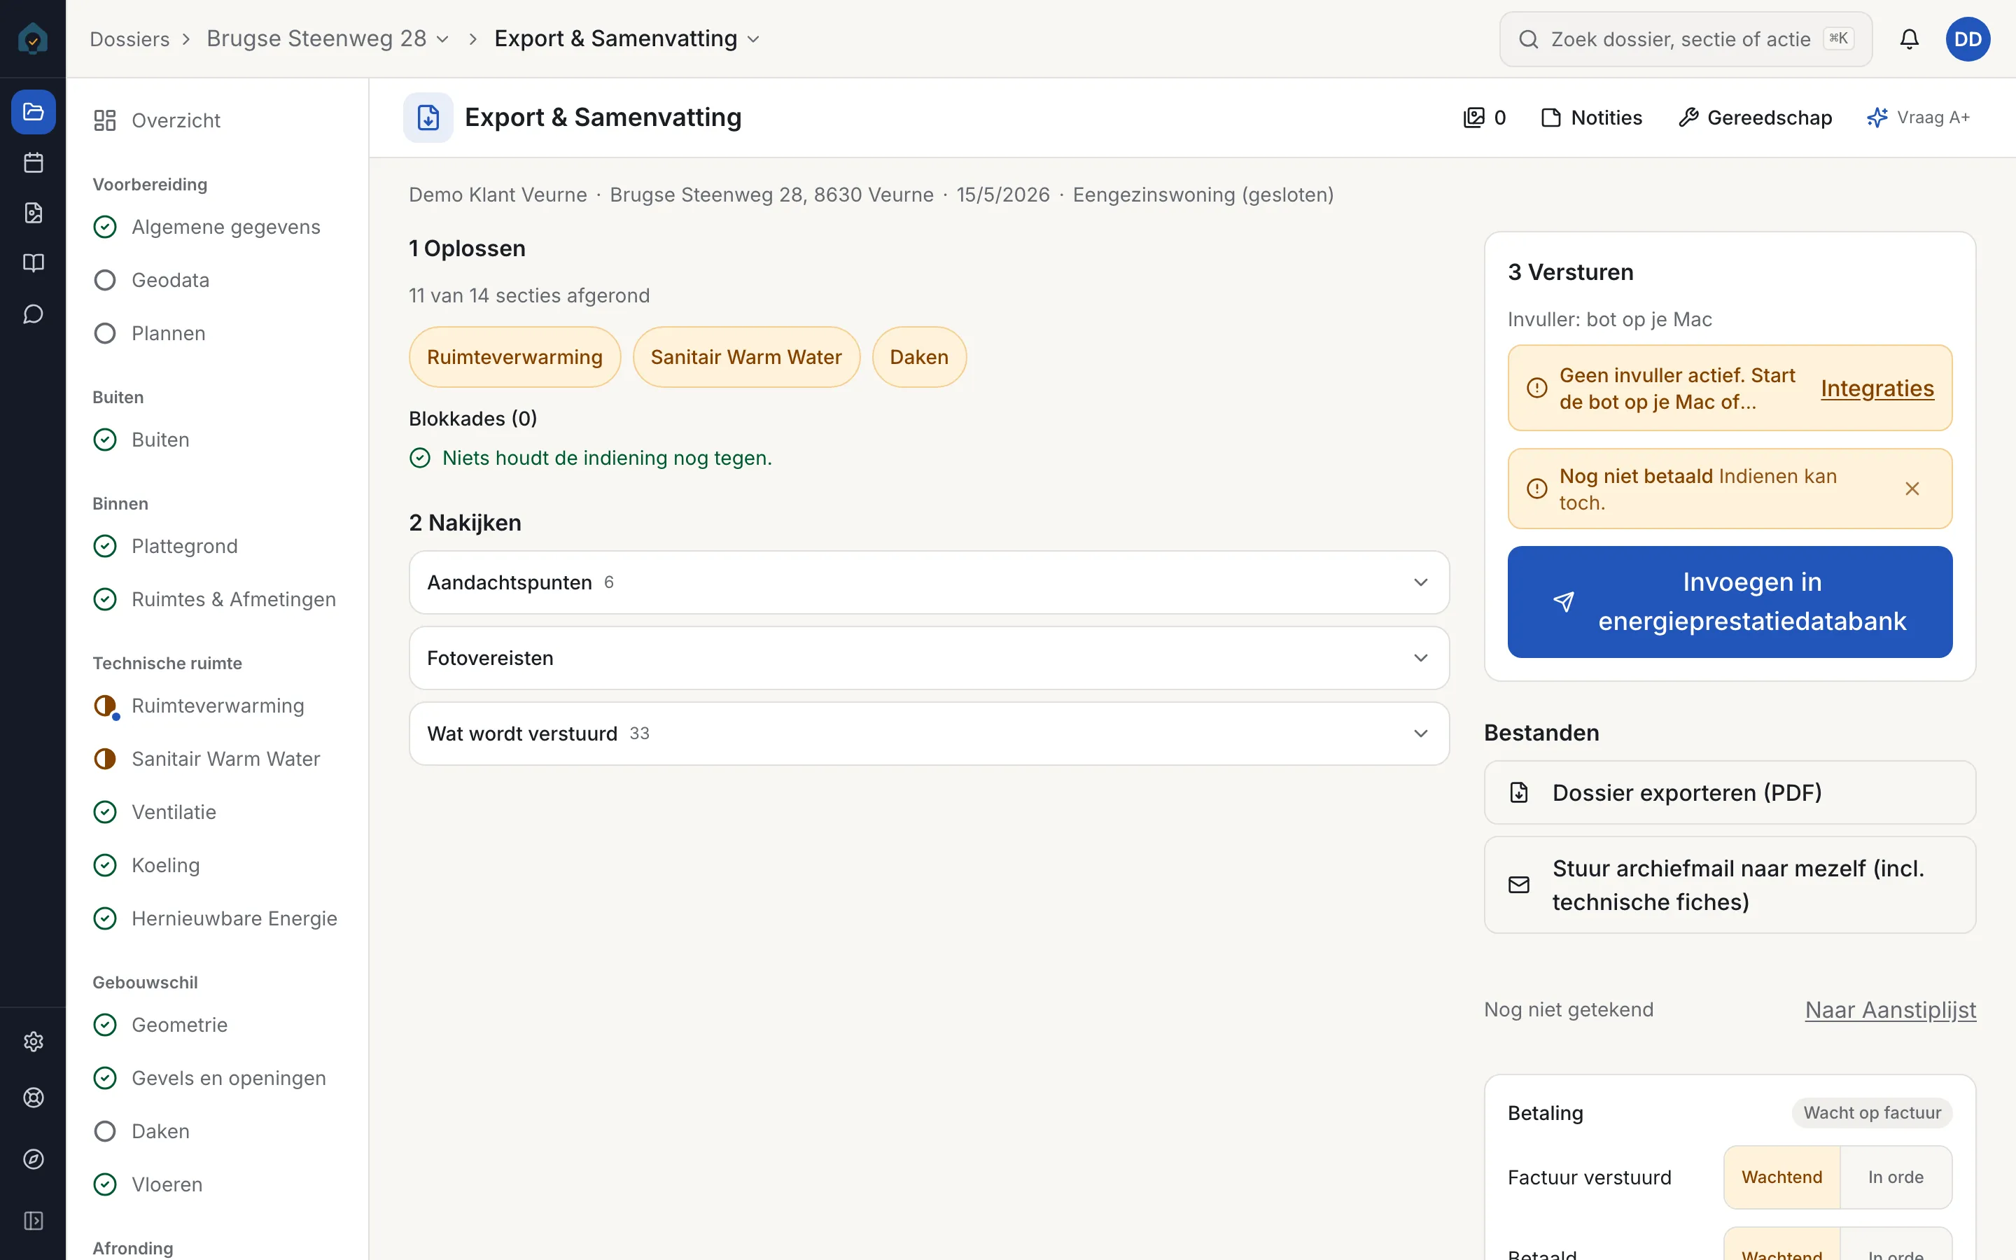Viewport: 2016px width, 1260px height.
Task: Expand the Wat wordt verstuurd section
Action: click(929, 734)
